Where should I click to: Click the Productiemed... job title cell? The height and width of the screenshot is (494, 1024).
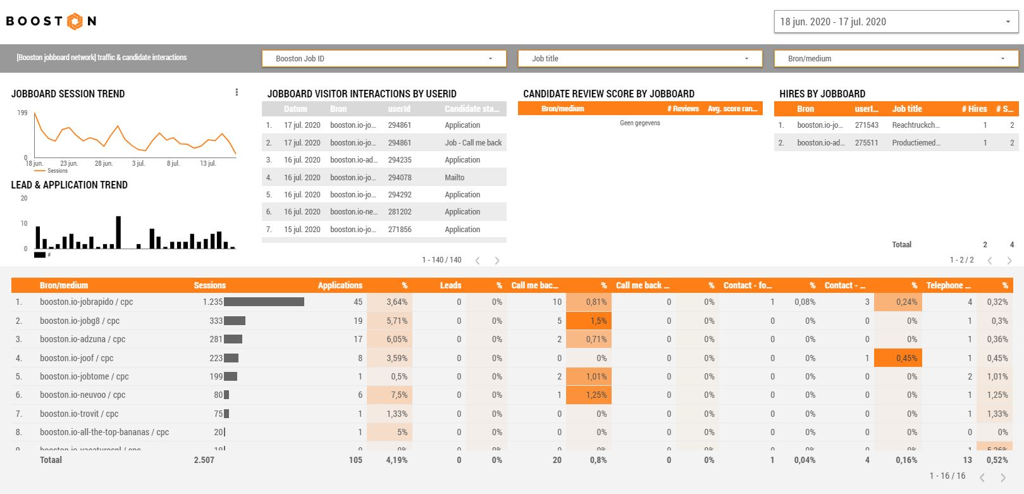916,143
